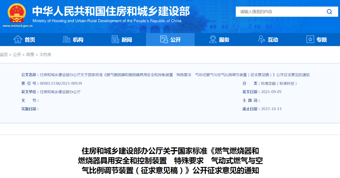Click the person exchange icon beside 互动
The height and width of the screenshot is (178, 340).
coord(262,39)
